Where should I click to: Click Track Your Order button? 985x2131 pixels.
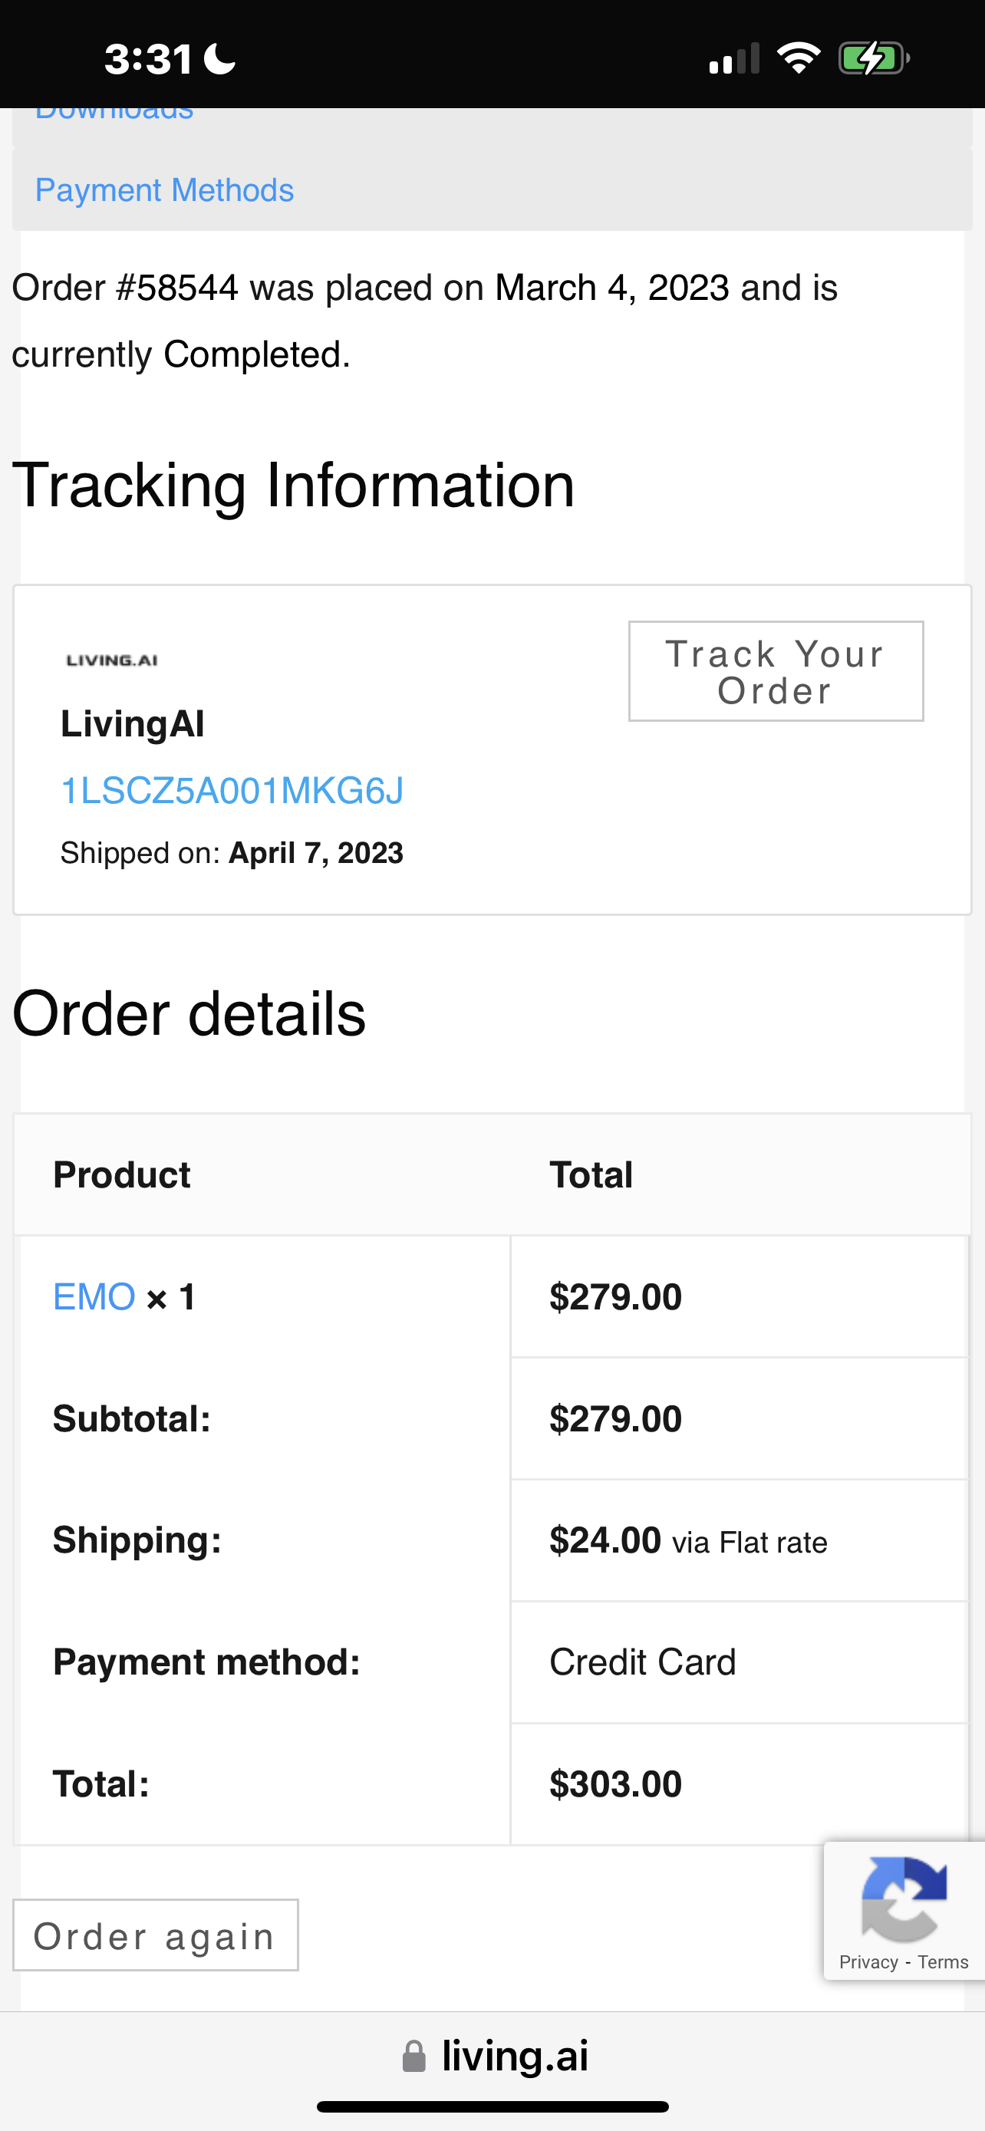(x=776, y=672)
